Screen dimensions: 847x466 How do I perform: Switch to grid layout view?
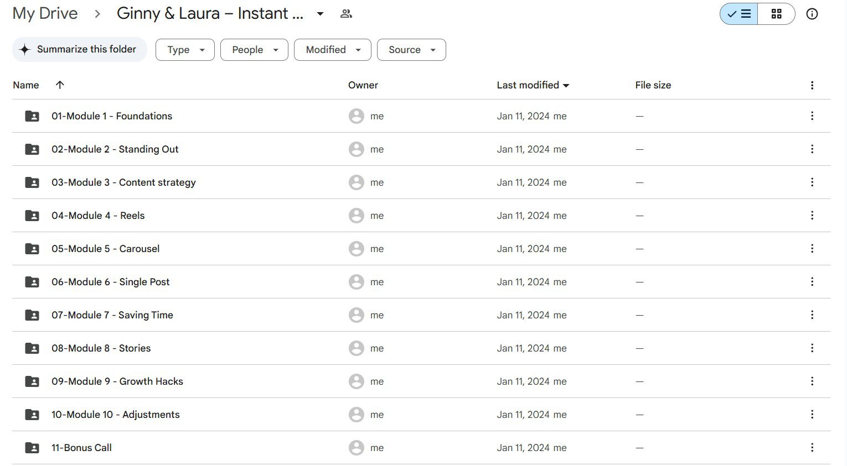pyautogui.click(x=776, y=14)
